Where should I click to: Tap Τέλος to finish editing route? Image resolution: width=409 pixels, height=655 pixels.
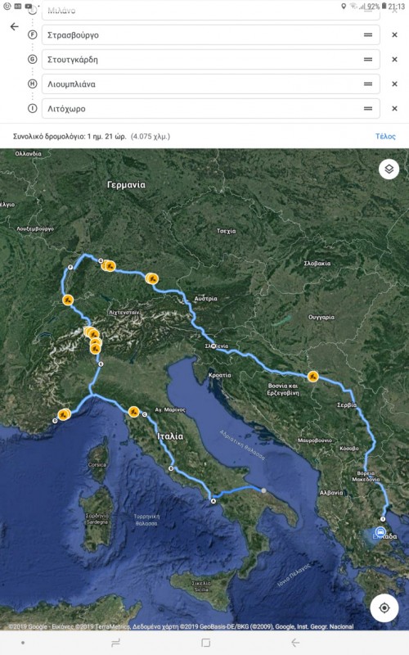pyautogui.click(x=385, y=136)
